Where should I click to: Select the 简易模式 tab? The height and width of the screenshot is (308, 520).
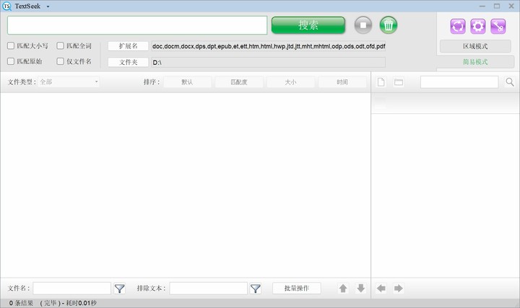pos(474,62)
